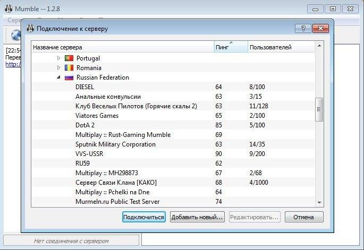Click the ping value 90 for VVS-USSR
Viewport: 364px width, 250px height.
point(218,154)
